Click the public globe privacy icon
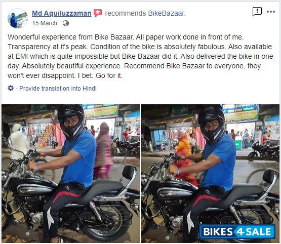This screenshot has height=244, width=281. [66, 23]
